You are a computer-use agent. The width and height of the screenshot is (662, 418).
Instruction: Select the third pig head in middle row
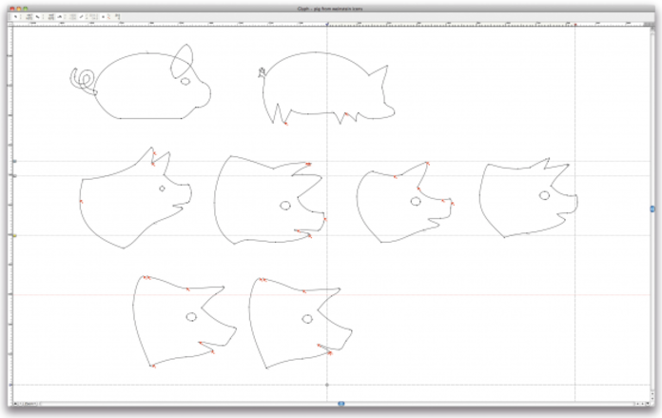pos(405,203)
